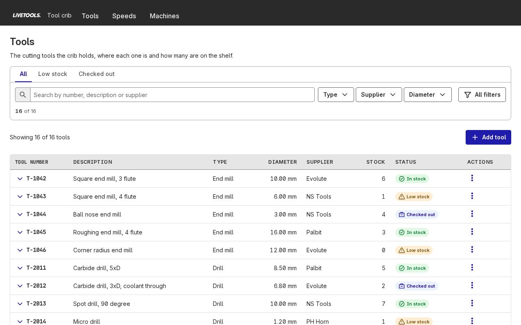Open actions menu for T-1043
The image size is (521, 325).
[472, 196]
